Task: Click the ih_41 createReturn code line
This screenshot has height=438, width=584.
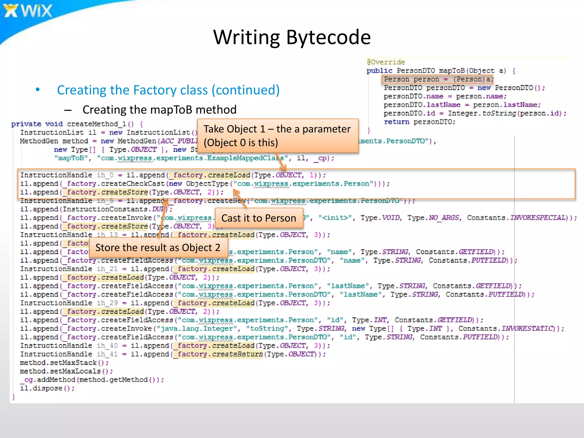Action: [173, 354]
